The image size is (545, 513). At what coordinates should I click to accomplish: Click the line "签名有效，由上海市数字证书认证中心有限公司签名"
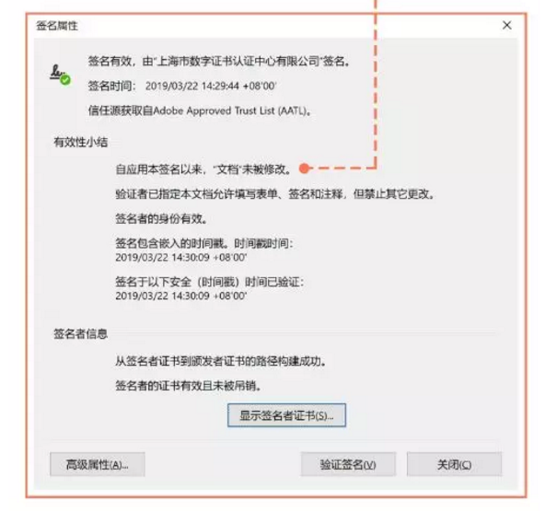(219, 62)
